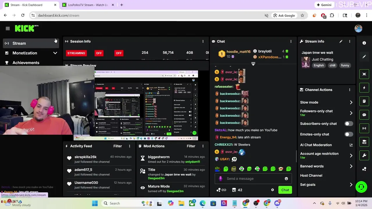Click the STREAMING status badge
This screenshot has width=372, height=209.
click(x=76, y=53)
